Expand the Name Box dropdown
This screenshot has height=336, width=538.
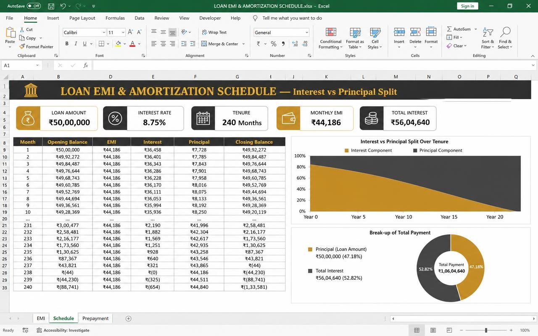point(37,65)
